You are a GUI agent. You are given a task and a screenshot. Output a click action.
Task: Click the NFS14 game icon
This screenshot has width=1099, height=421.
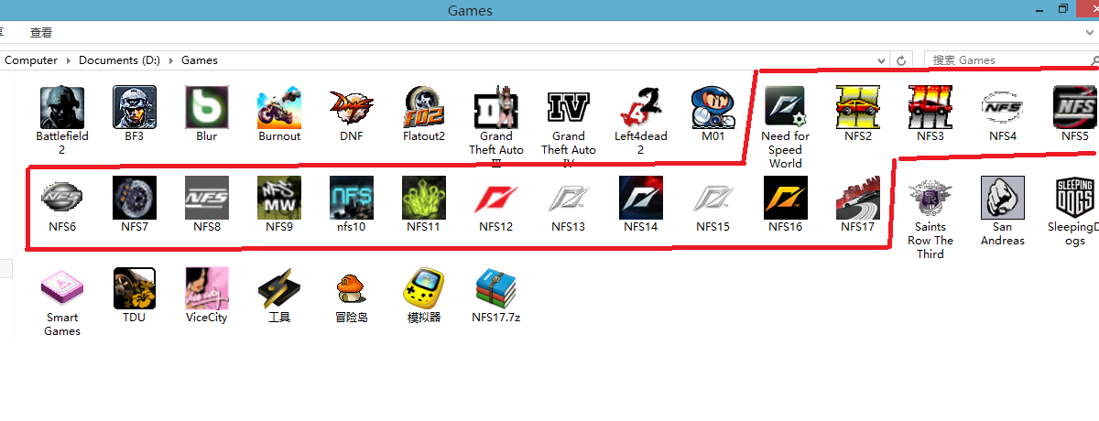click(x=641, y=199)
